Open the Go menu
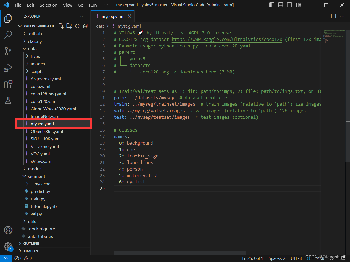The width and height of the screenshot is (350, 262). [81, 5]
